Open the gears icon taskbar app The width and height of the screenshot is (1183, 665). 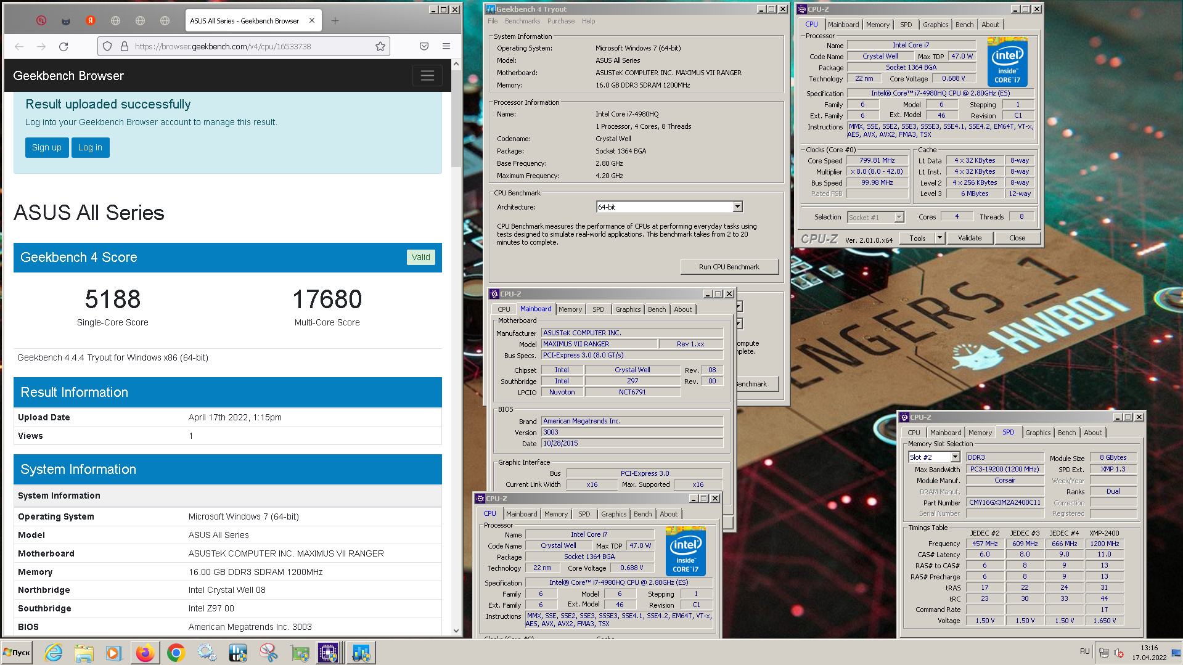(x=207, y=653)
